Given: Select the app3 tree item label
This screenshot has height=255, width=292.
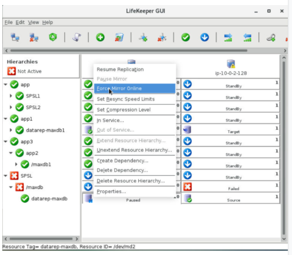Looking at the screenshot, I should [x=27, y=142].
